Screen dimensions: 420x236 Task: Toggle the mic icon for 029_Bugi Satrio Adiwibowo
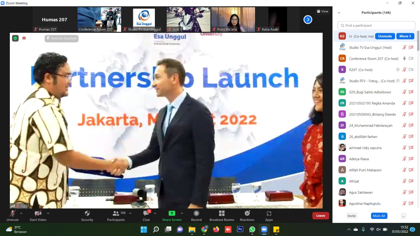pyautogui.click(x=405, y=92)
